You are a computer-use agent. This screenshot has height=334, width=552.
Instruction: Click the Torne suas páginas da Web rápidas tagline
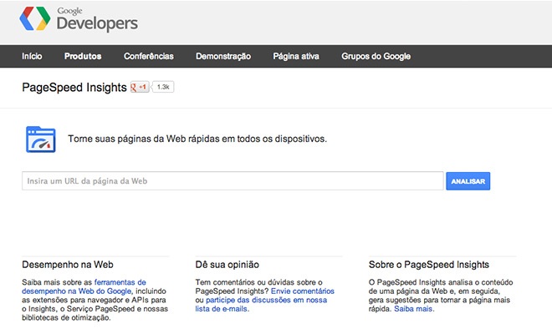coord(197,139)
